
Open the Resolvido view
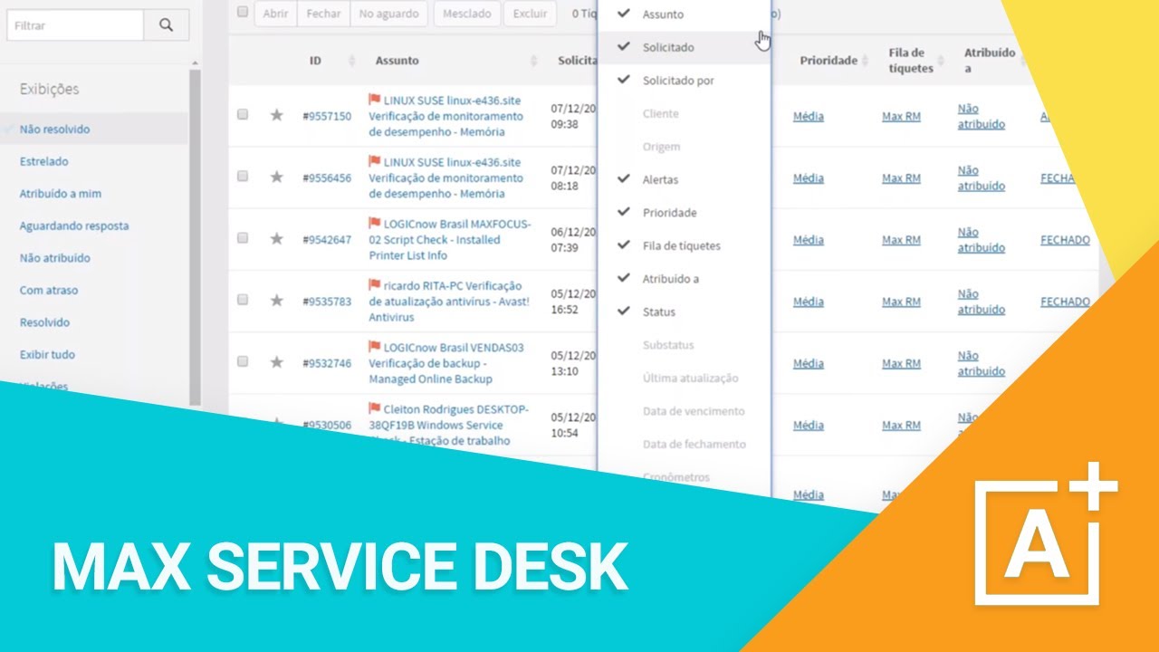[44, 322]
